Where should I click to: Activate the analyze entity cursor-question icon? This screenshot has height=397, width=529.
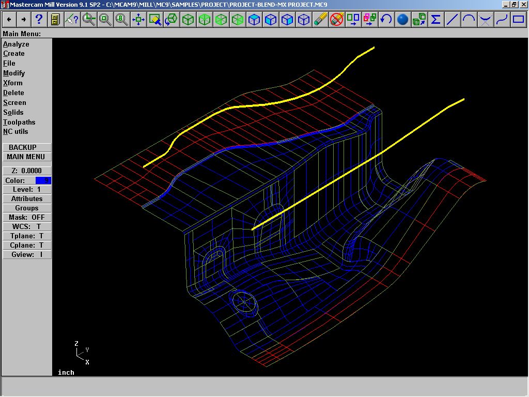(x=72, y=19)
